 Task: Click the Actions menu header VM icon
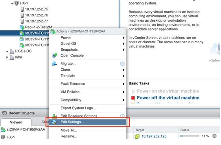point(53,31)
